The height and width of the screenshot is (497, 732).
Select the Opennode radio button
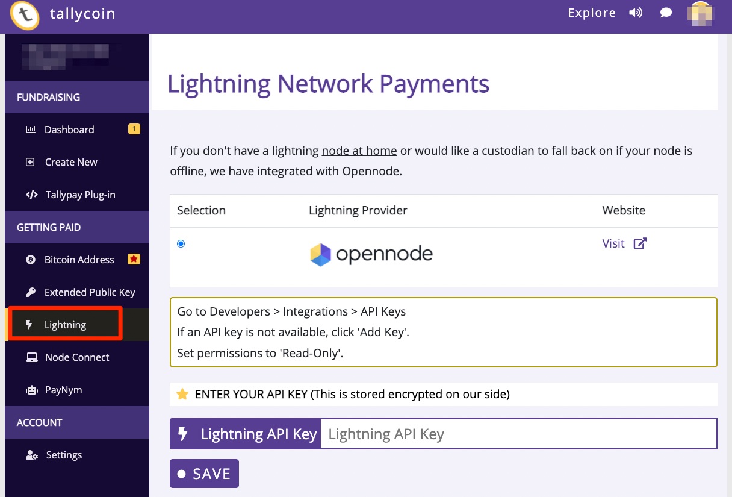click(x=181, y=243)
